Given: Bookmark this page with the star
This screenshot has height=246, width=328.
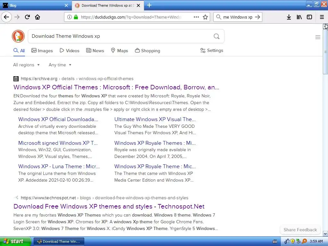Looking at the screenshot, I should (205, 17).
